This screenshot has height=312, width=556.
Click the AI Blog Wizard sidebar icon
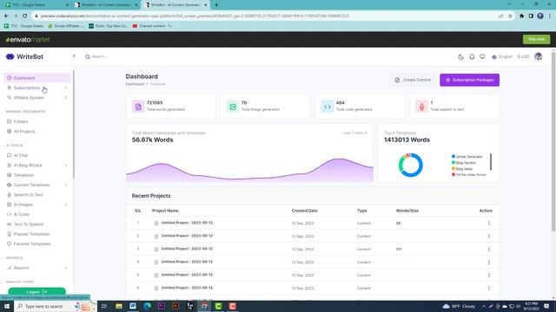[10, 166]
